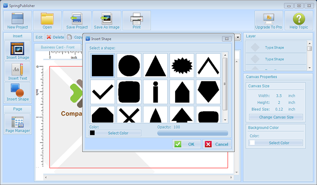Adjust the Opacity slider bar
The height and width of the screenshot is (185, 317).
click(193, 133)
